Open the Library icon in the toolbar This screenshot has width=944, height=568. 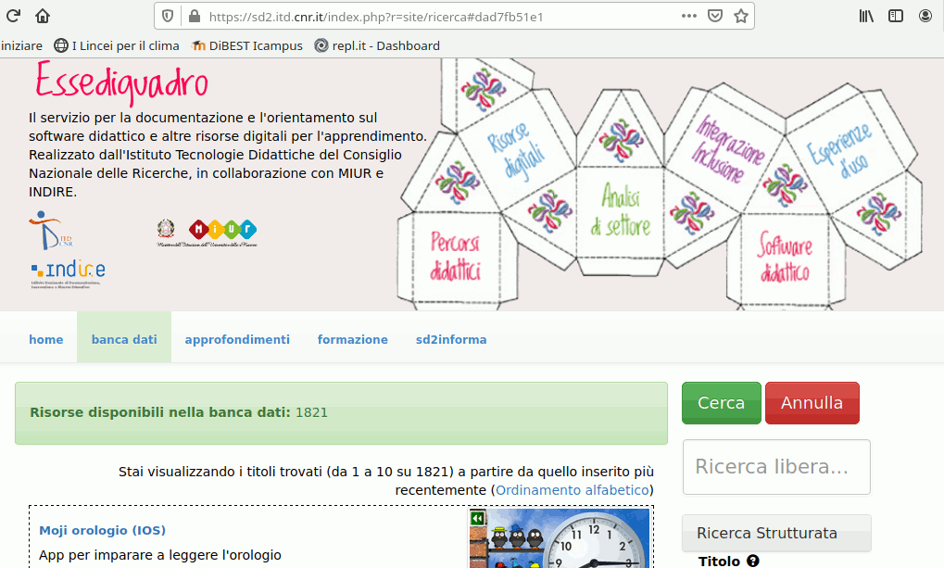coord(866,17)
